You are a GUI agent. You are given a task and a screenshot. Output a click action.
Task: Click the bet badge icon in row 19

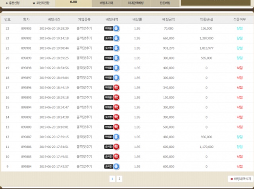(x=112, y=68)
